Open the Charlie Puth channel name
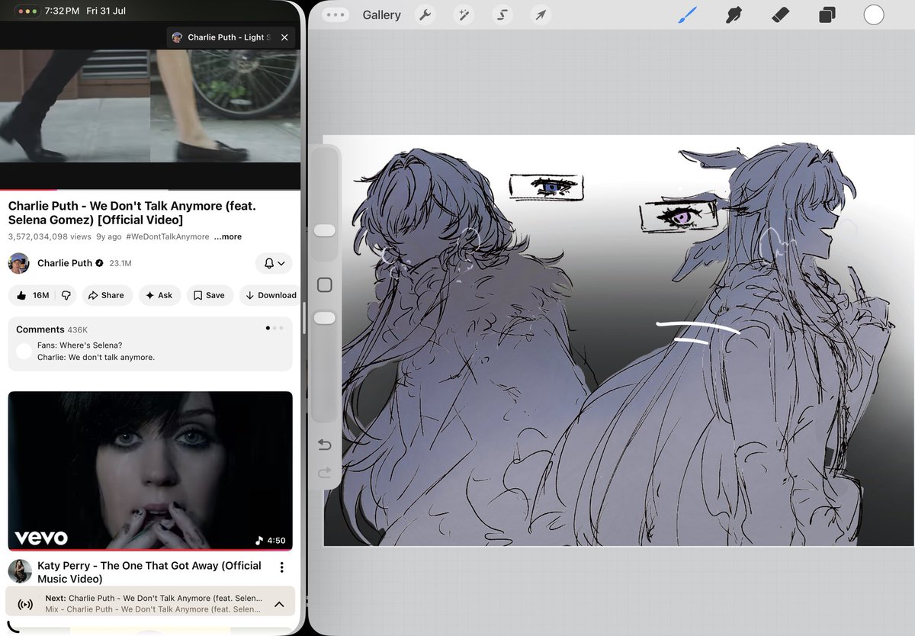Screen dimensions: 915x636 coord(65,263)
